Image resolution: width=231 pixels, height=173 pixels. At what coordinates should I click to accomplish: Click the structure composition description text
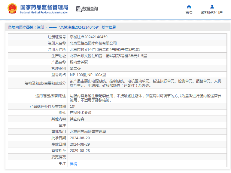146,83
